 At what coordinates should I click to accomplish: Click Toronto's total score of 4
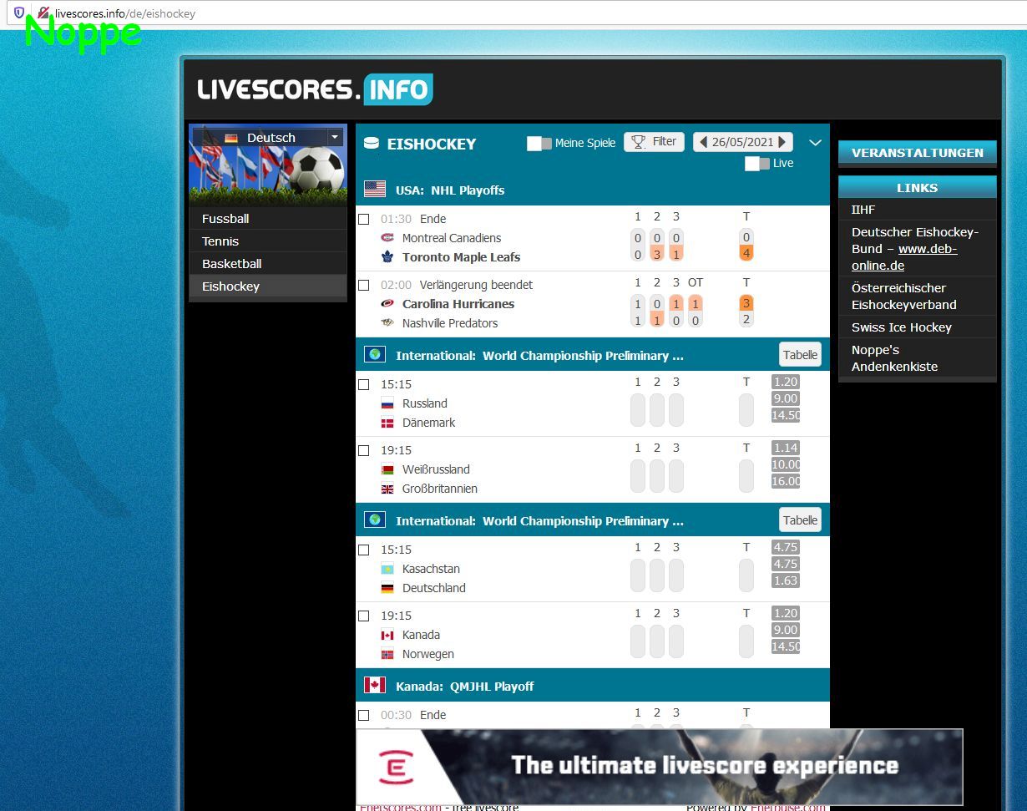click(x=746, y=253)
